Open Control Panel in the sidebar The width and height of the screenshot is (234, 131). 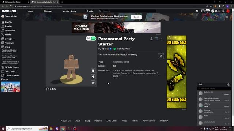10,75
